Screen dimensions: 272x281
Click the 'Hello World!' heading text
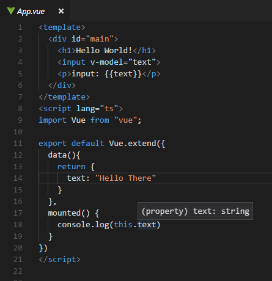[104, 51]
